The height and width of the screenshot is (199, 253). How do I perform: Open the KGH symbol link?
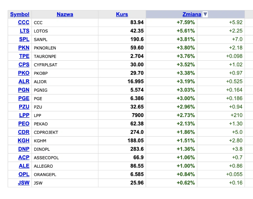24,140
